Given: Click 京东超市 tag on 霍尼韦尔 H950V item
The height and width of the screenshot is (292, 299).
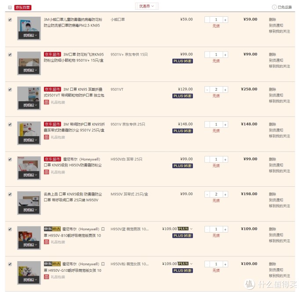Looking at the screenshot, I should (x=52, y=159).
